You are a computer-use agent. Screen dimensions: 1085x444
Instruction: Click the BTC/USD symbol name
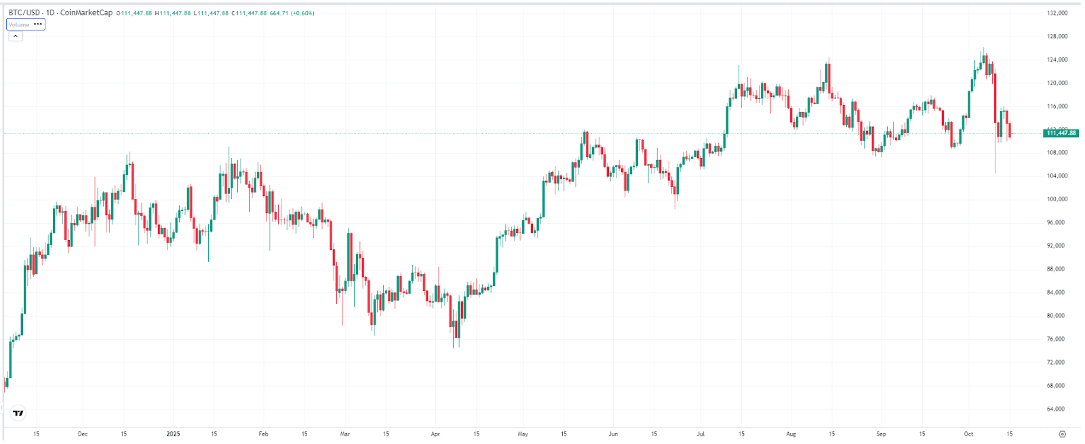pyautogui.click(x=24, y=12)
